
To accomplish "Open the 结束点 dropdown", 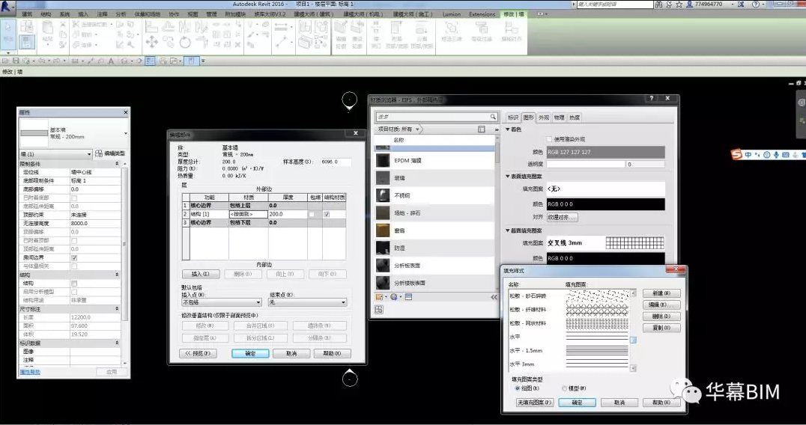I will tap(307, 303).
